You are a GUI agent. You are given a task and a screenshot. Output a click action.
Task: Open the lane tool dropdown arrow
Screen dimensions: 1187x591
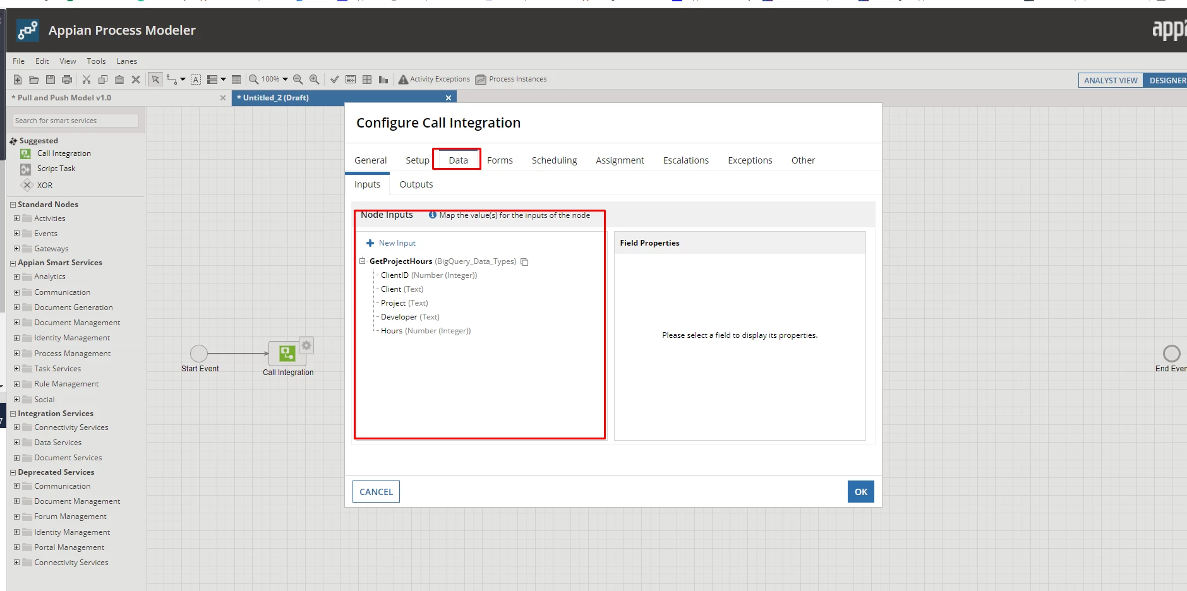223,80
